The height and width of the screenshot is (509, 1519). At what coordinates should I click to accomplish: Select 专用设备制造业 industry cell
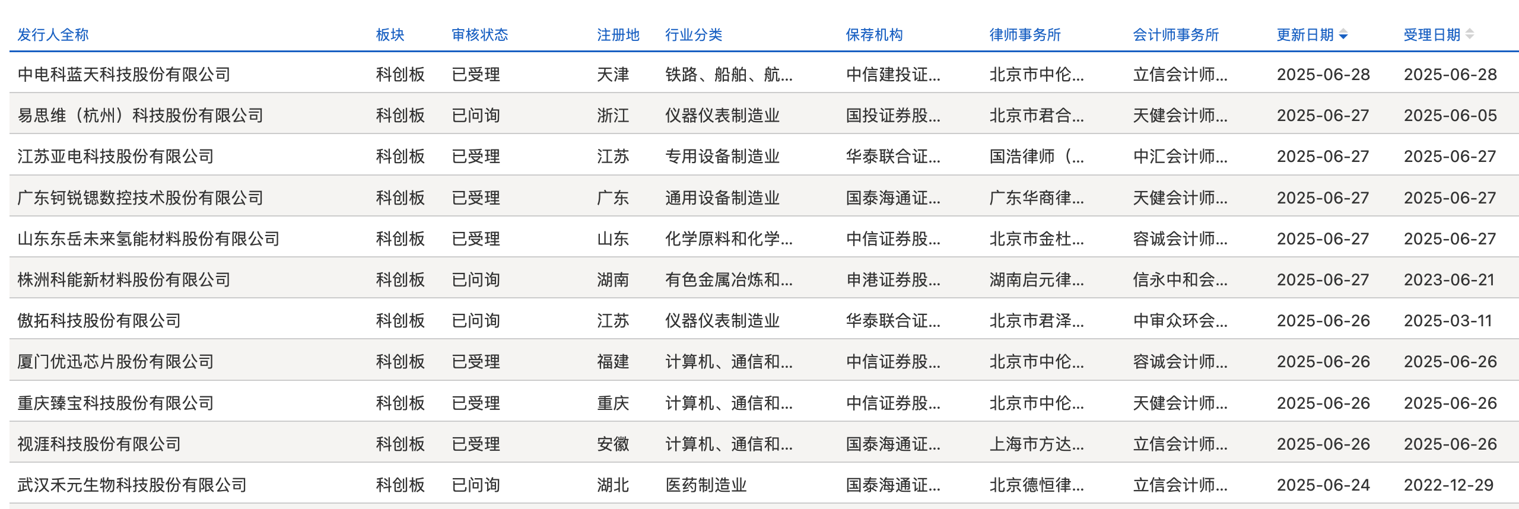722,157
